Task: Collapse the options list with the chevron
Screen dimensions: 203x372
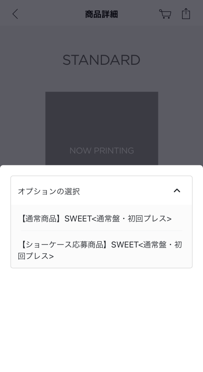Action: click(x=177, y=191)
